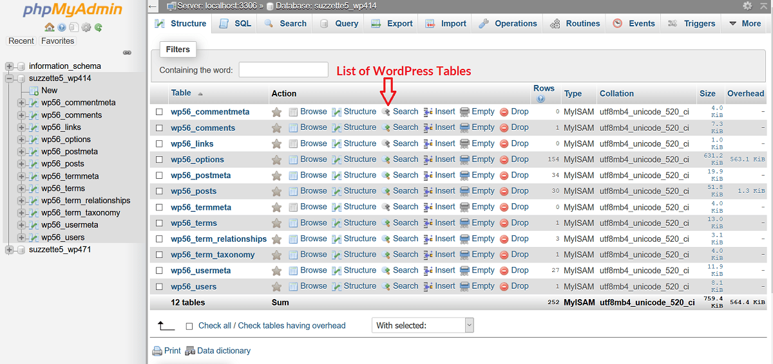The image size is (773, 364).
Task: Expand wp56_users in the sidebar tree
Action: [x=21, y=237]
